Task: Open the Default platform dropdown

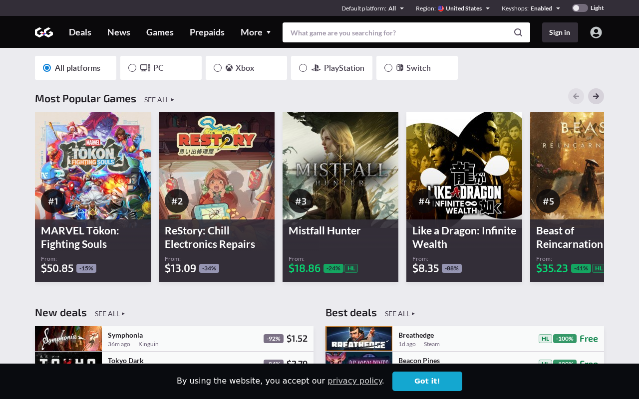Action: pos(372,8)
